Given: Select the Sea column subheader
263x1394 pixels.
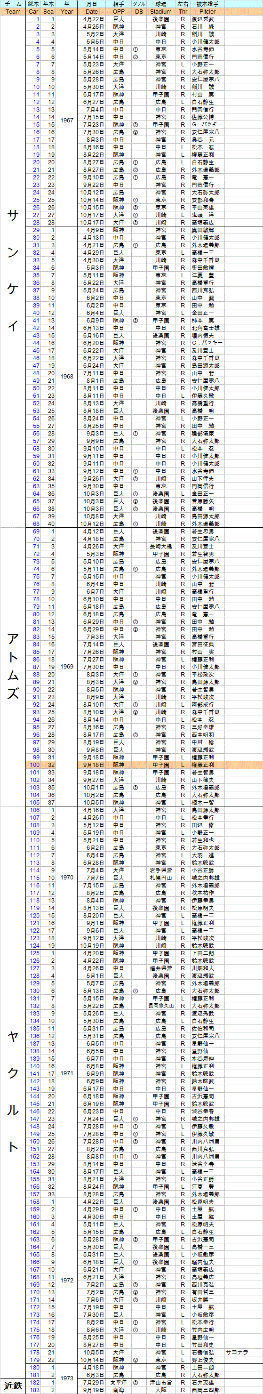Looking at the screenshot, I should (x=49, y=11).
